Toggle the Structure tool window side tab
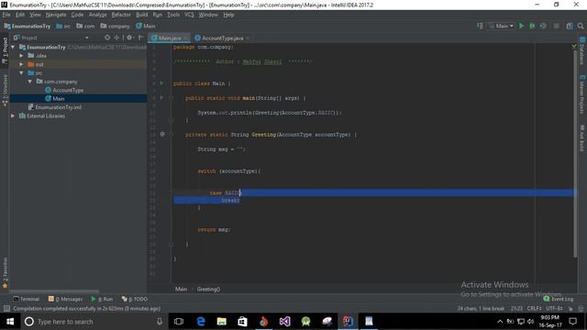 [x=5, y=91]
